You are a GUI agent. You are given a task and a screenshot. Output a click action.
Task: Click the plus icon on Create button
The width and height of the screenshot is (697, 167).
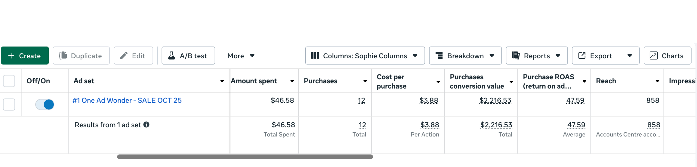(x=11, y=56)
